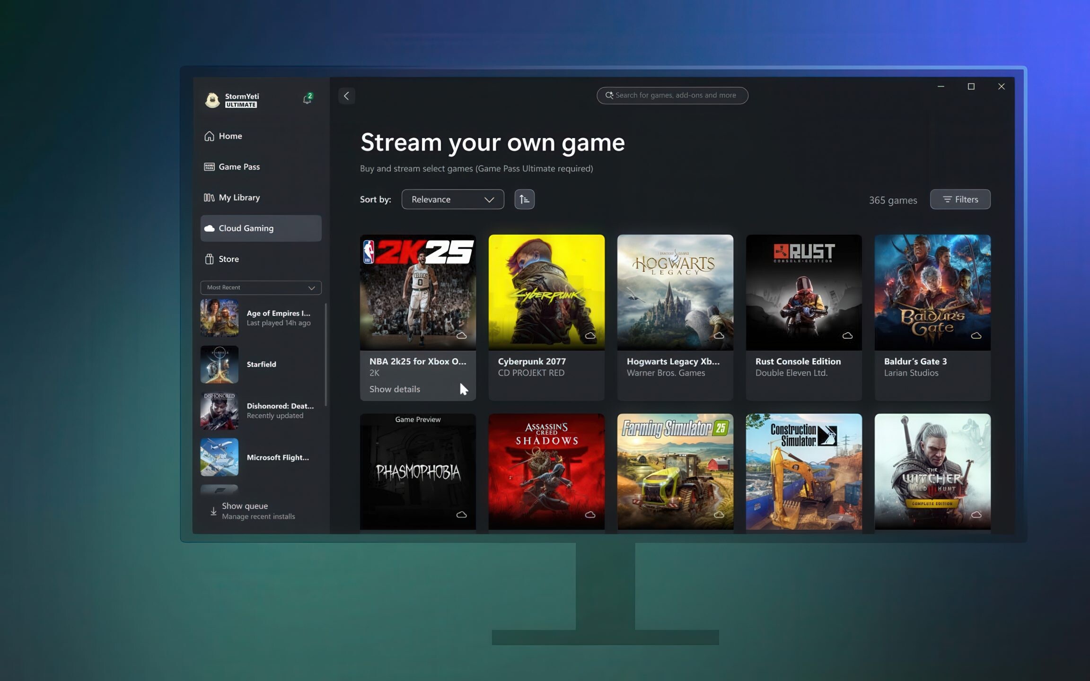
Task: Open the Hogwarts Legacy game cover
Action: 675,293
